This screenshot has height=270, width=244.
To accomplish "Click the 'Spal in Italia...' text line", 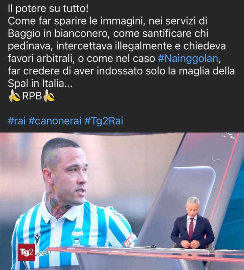I will pyautogui.click(x=40, y=83).
